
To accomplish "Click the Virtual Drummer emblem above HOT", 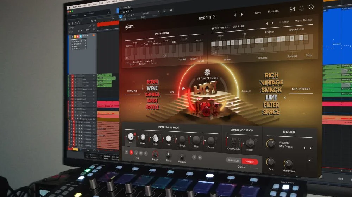I will tap(207, 73).
